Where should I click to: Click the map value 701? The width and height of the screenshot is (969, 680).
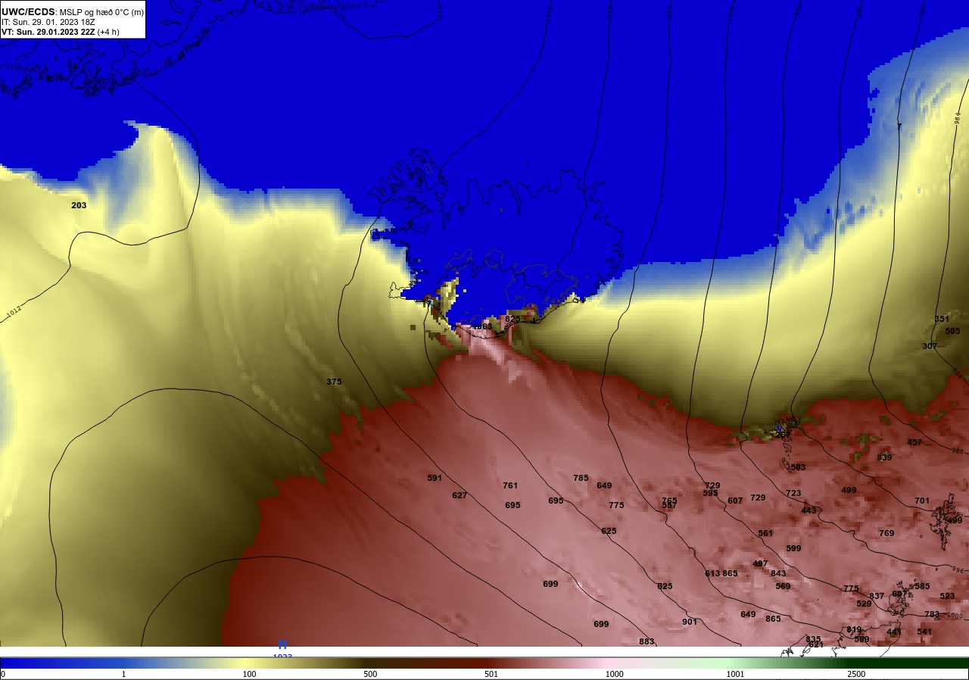click(922, 501)
